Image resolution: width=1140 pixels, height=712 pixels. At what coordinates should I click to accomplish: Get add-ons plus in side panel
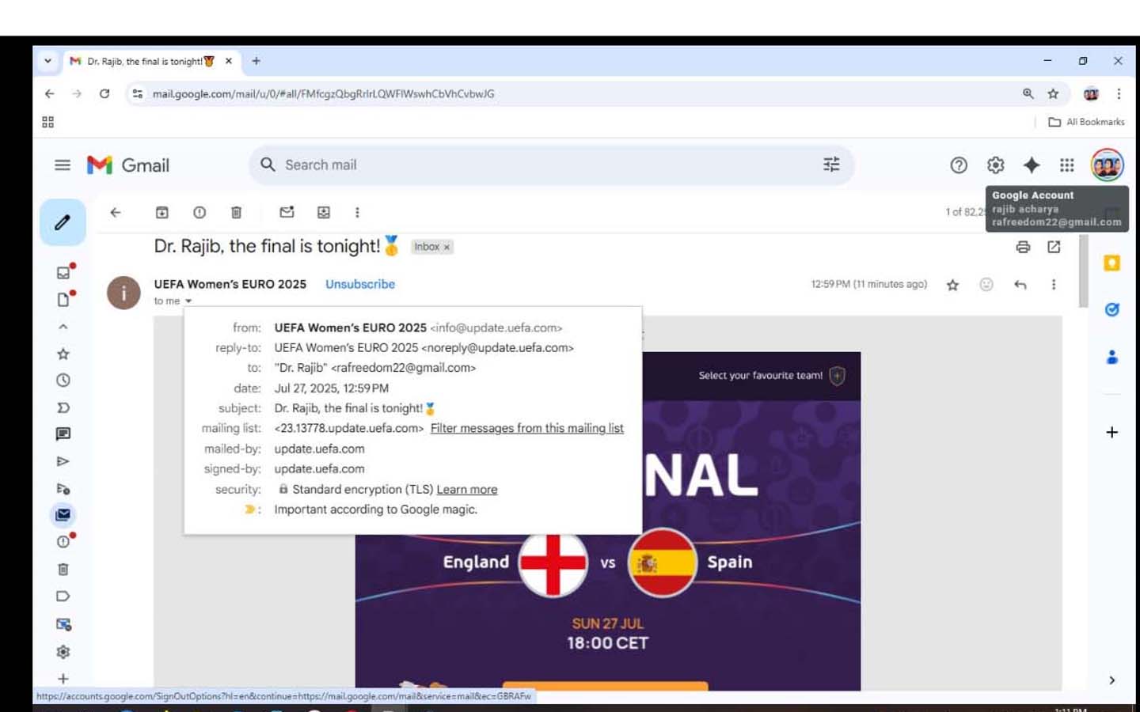[x=1111, y=432]
